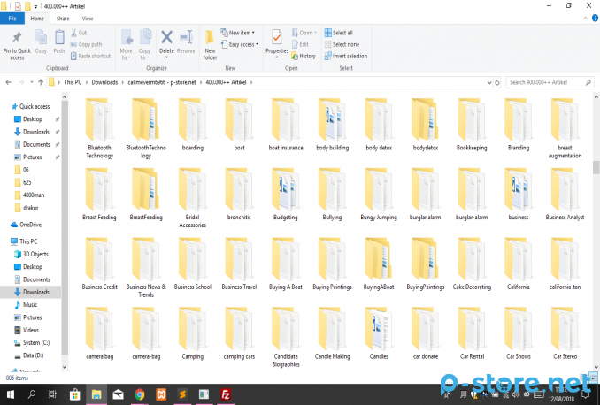This screenshot has height=405, width=600.
Task: Expand the New item dropdown
Action: 242,33
